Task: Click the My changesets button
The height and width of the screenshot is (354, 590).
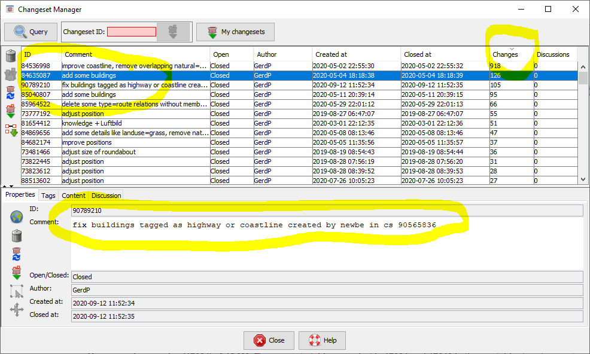Action: tap(235, 32)
